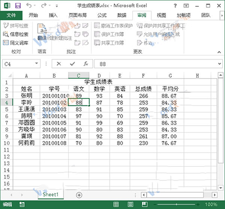Click the student ID cell 20100108
Viewport: 225px width, 209px height.
55,143
